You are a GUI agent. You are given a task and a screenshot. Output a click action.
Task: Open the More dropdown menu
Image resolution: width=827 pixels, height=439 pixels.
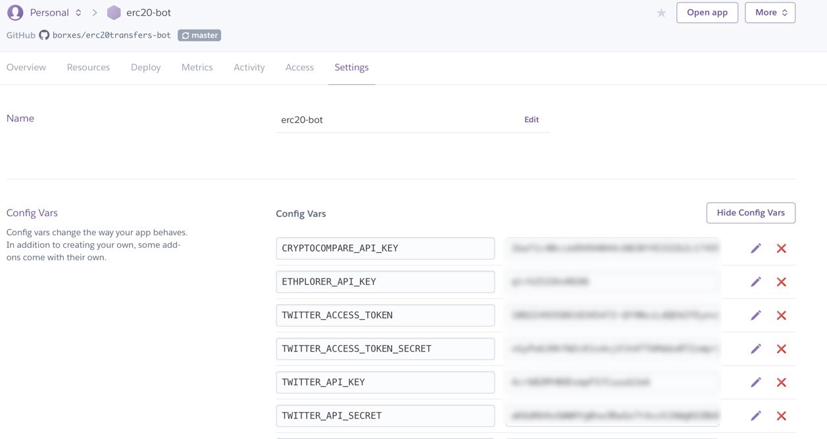(770, 12)
